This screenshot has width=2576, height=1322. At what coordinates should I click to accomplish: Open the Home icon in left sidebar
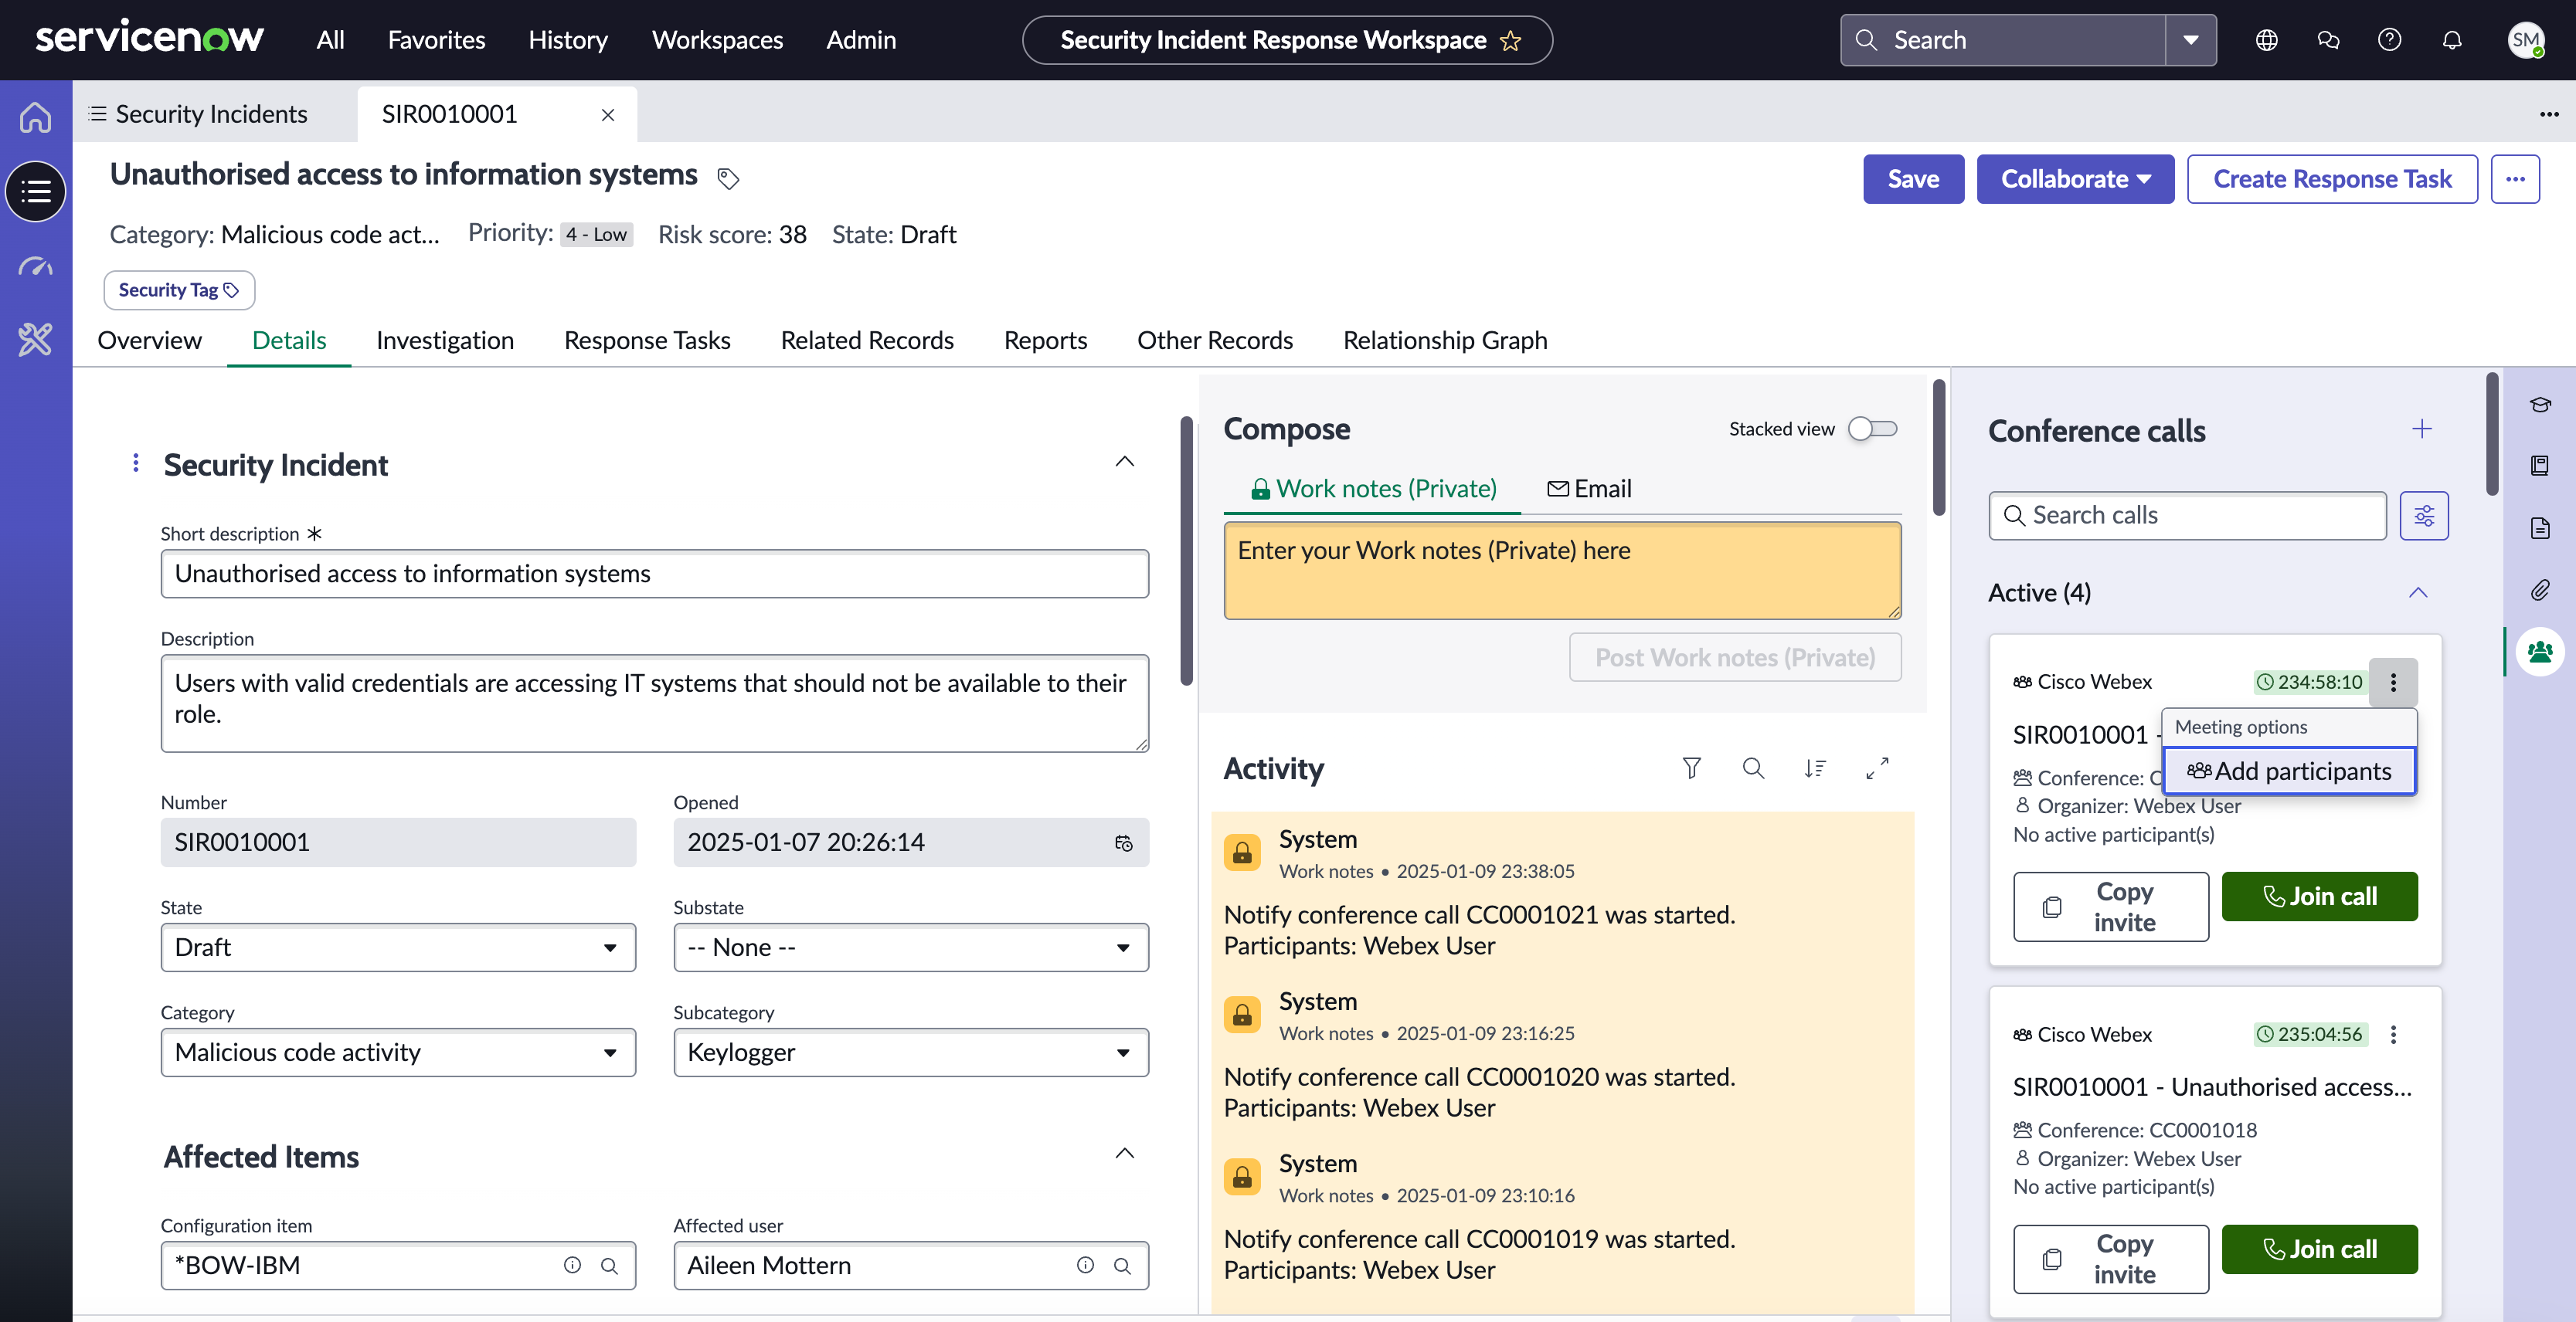pos(35,117)
